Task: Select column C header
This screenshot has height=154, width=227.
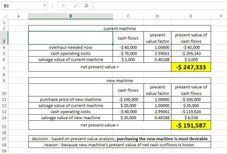Action: (x=128, y=16)
